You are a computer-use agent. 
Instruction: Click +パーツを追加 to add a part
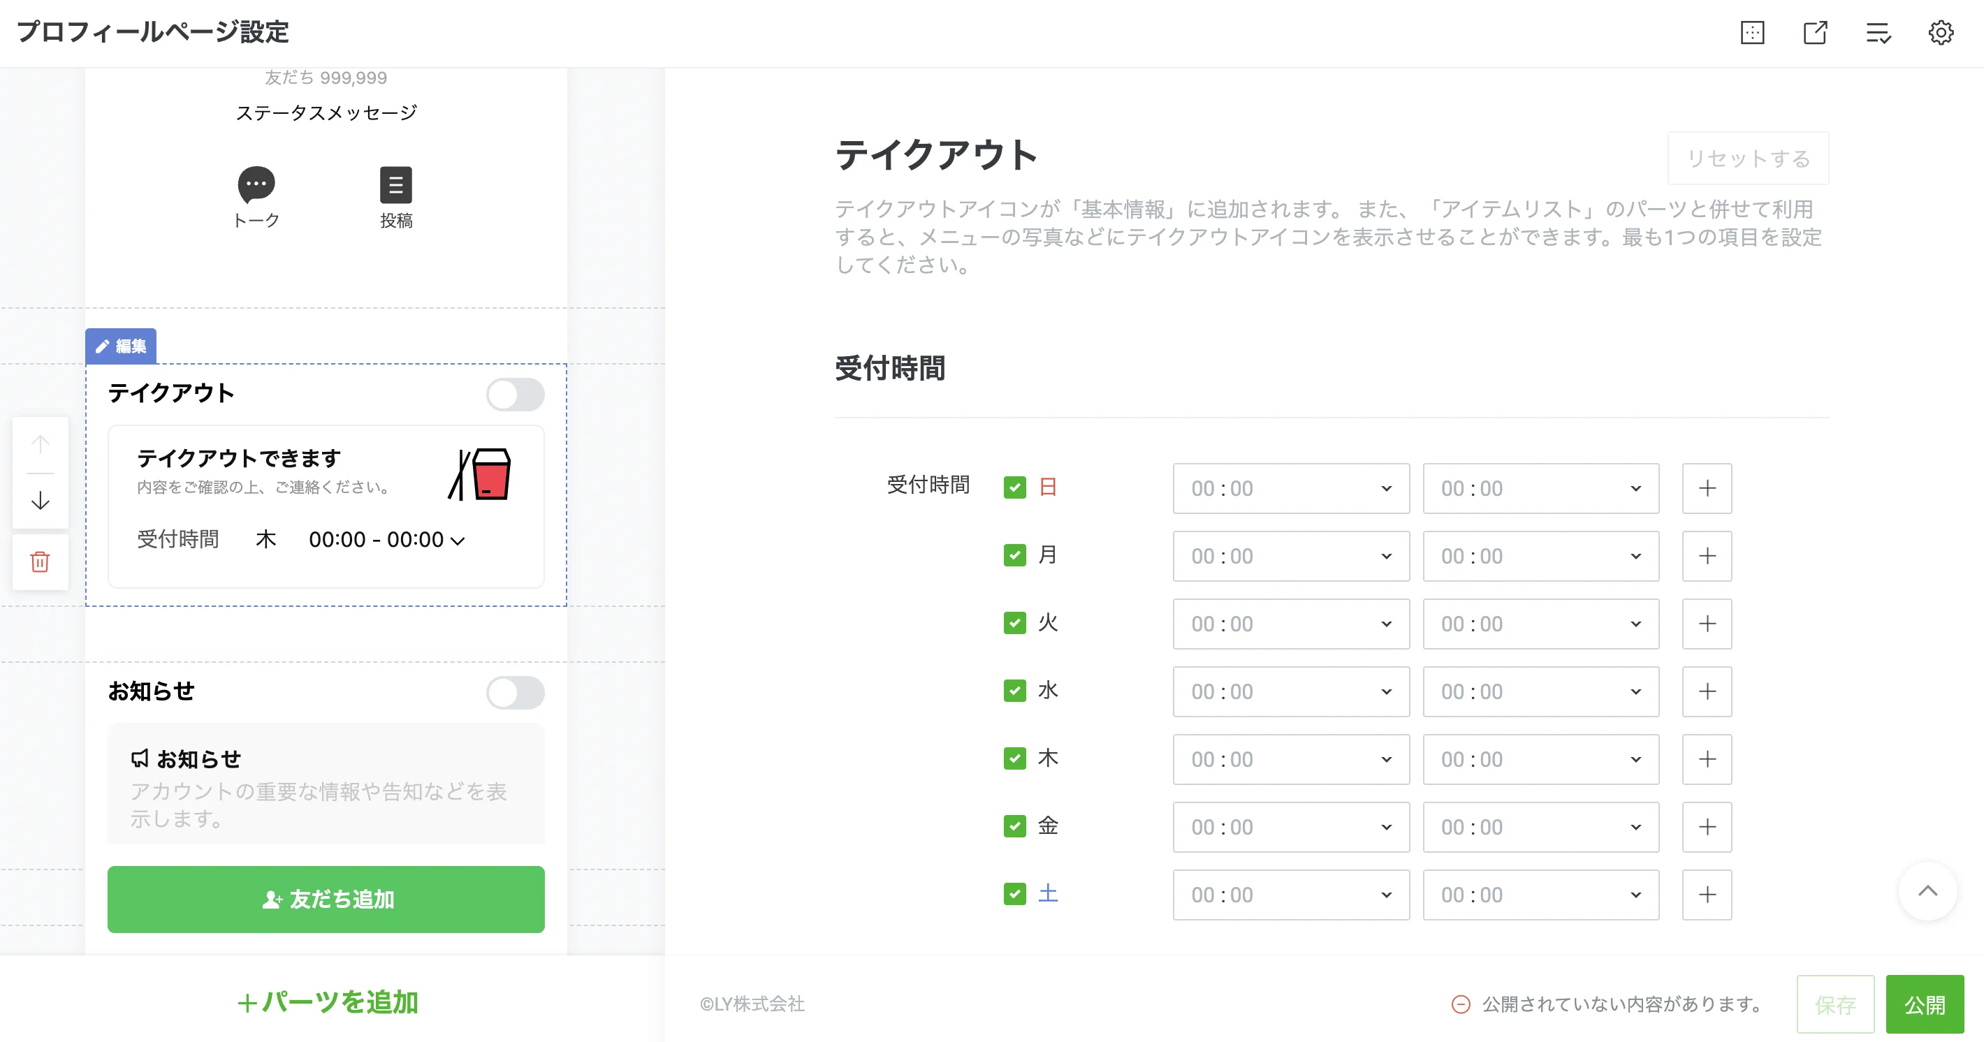[x=328, y=1002]
